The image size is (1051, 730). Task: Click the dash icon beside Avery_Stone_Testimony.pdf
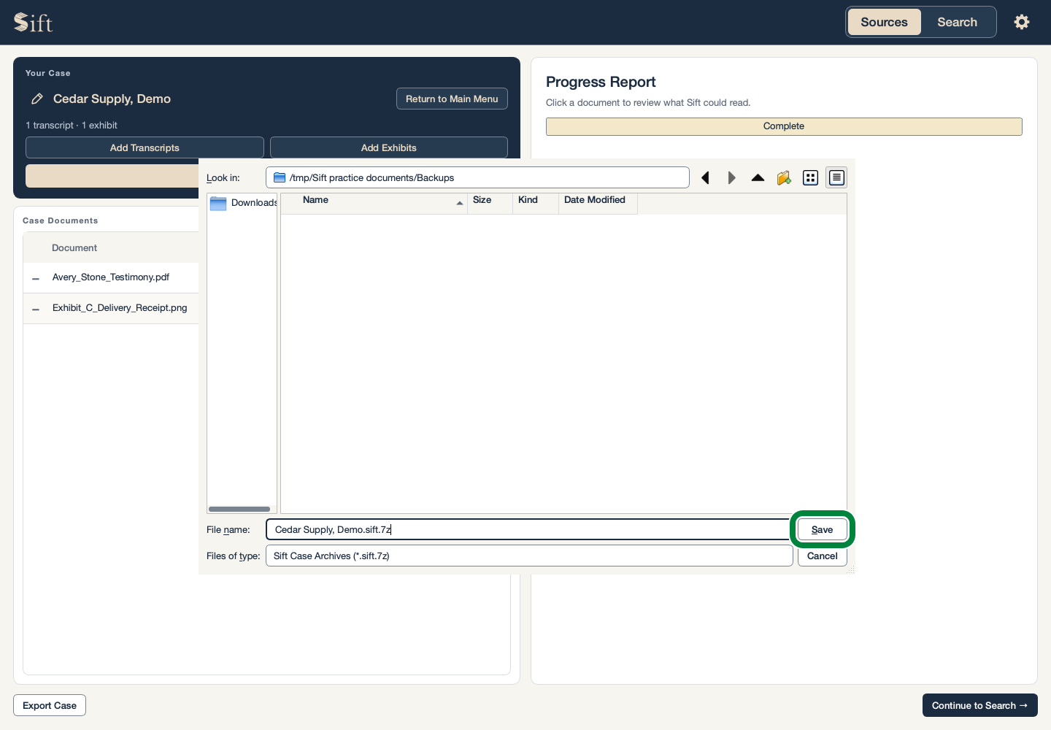36,278
